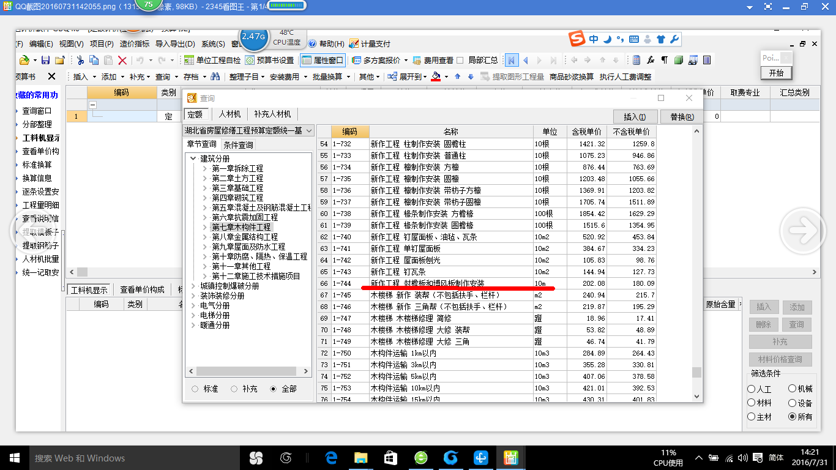Click the Sogou wrench settings icon
This screenshot has width=836, height=470.
click(x=674, y=39)
